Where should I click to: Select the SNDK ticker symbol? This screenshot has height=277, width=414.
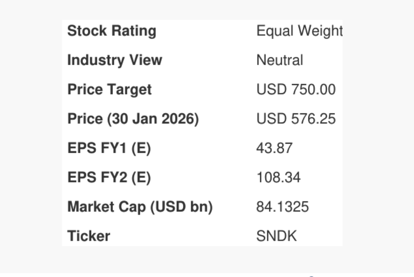click(x=276, y=236)
